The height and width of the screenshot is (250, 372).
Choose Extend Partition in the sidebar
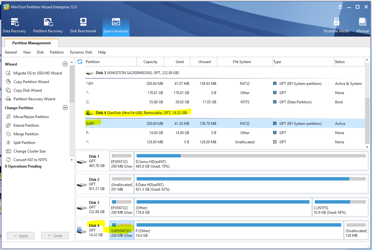pos(22,125)
